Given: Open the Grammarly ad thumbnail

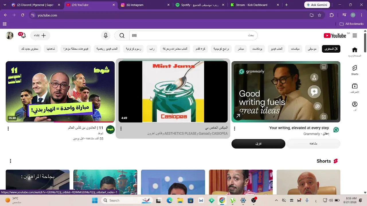Looking at the screenshot, I should (286, 92).
